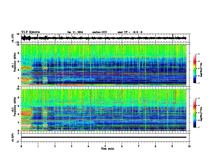
Task: Click the time axis tick label "9"
Action: (172, 146)
